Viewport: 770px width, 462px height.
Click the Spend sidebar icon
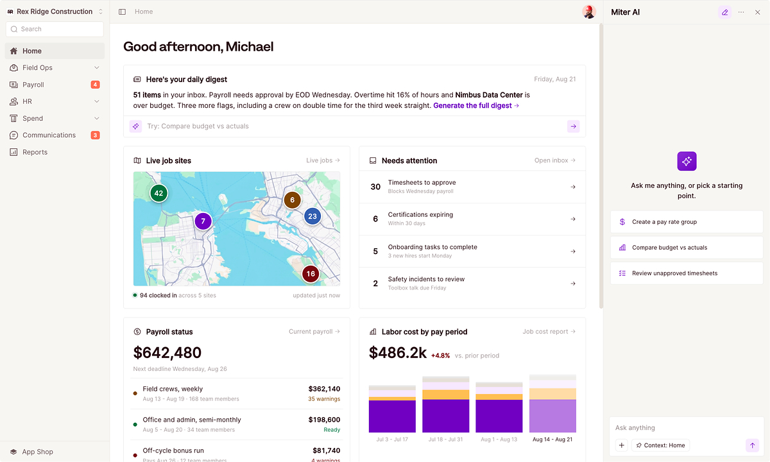coord(14,118)
